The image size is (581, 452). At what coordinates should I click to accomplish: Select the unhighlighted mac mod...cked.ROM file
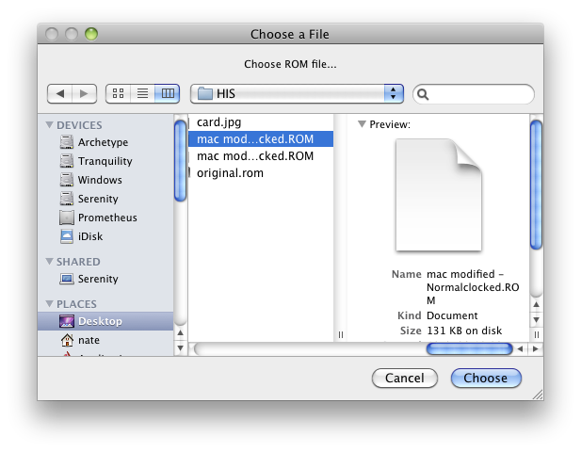click(x=261, y=156)
